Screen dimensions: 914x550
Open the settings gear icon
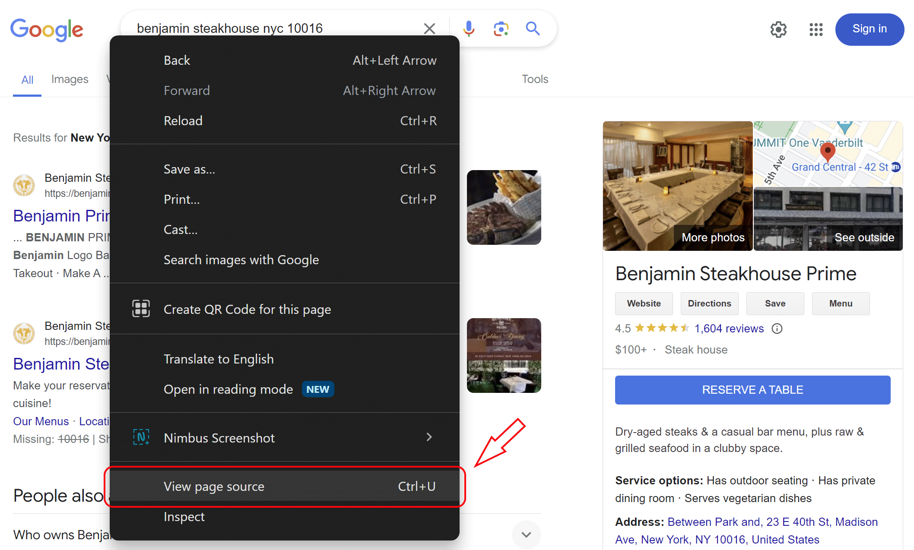click(778, 29)
